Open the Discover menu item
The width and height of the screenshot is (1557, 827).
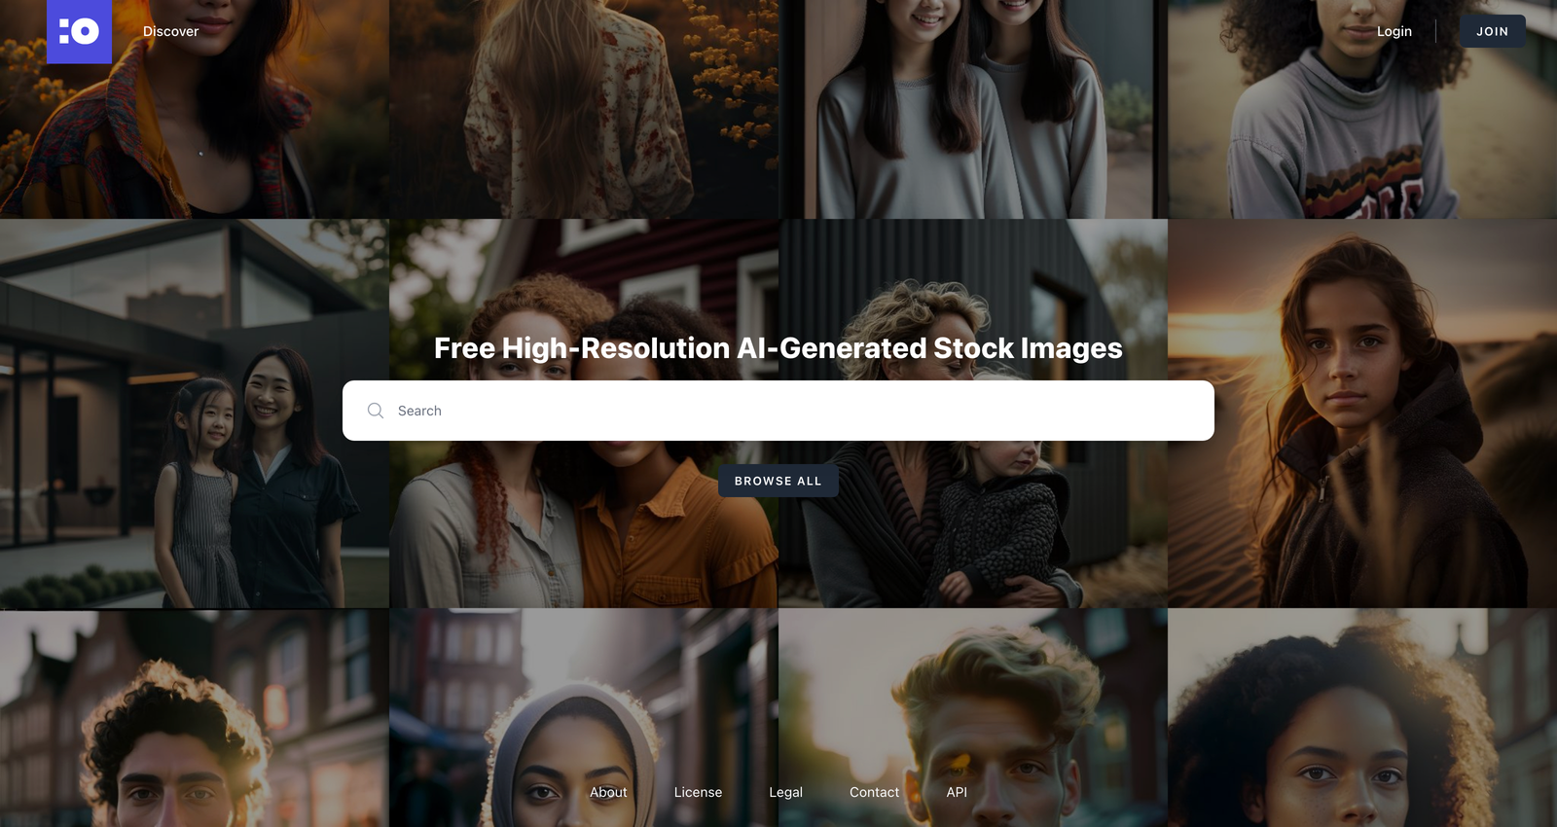click(x=170, y=31)
